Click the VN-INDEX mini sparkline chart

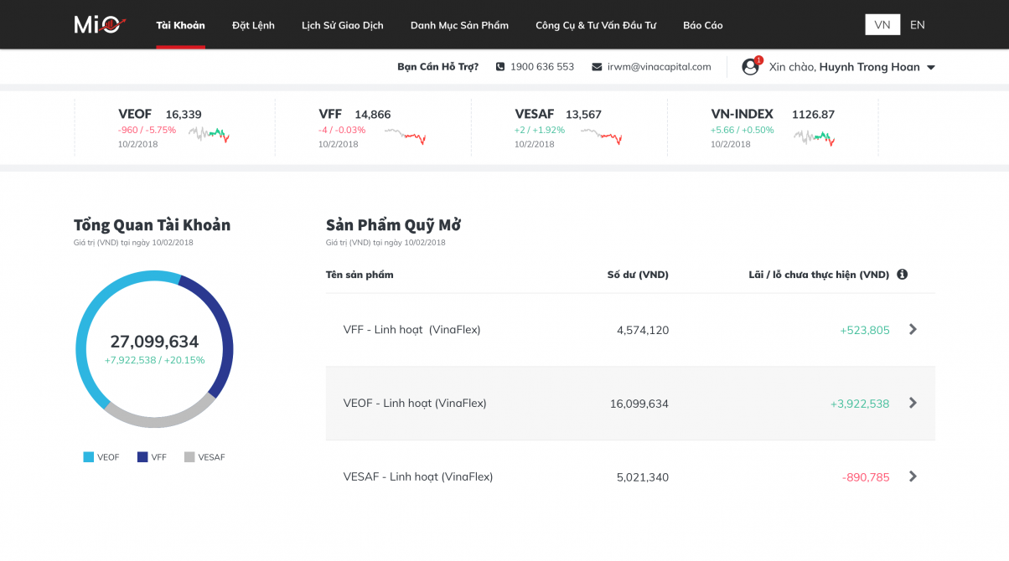(815, 136)
